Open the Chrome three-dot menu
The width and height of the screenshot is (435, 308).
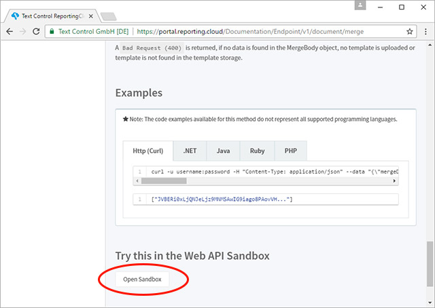(x=425, y=32)
